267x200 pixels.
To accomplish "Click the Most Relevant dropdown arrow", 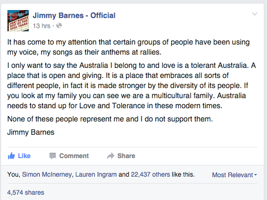I will [255, 175].
